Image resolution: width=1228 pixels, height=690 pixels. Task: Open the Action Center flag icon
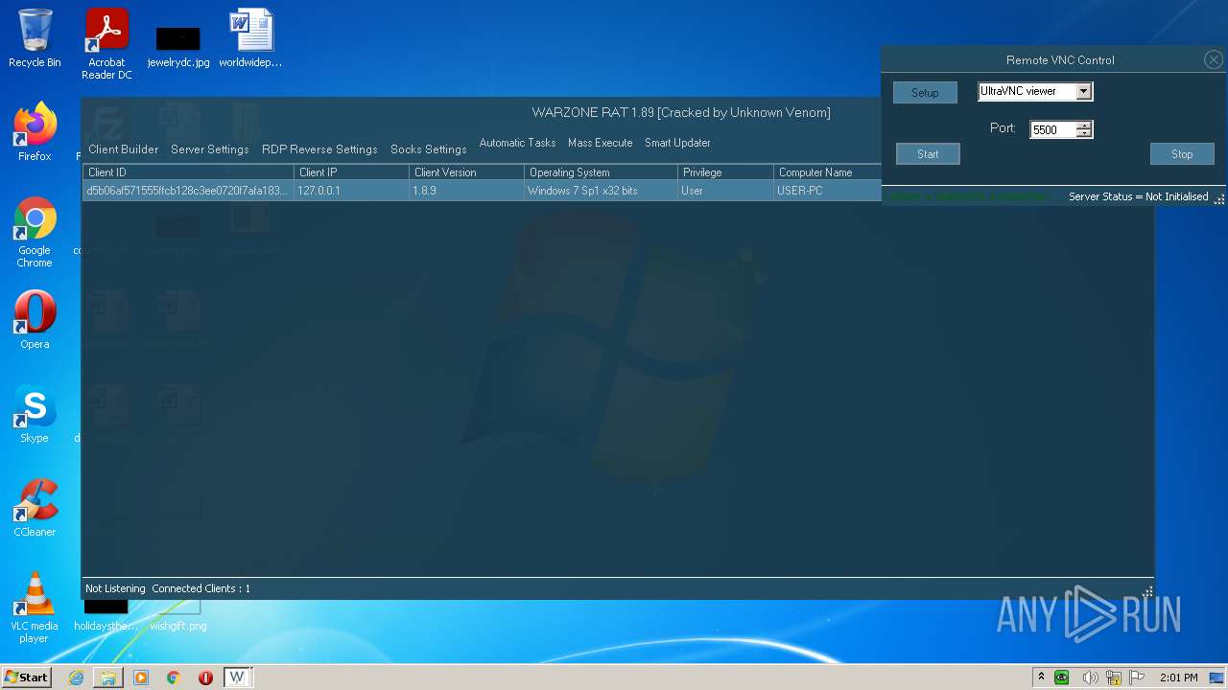point(1137,678)
